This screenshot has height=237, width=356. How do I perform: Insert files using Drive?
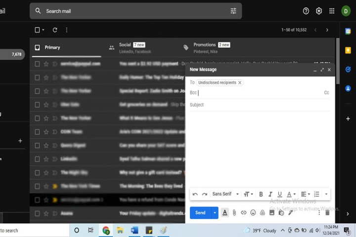[262, 213]
